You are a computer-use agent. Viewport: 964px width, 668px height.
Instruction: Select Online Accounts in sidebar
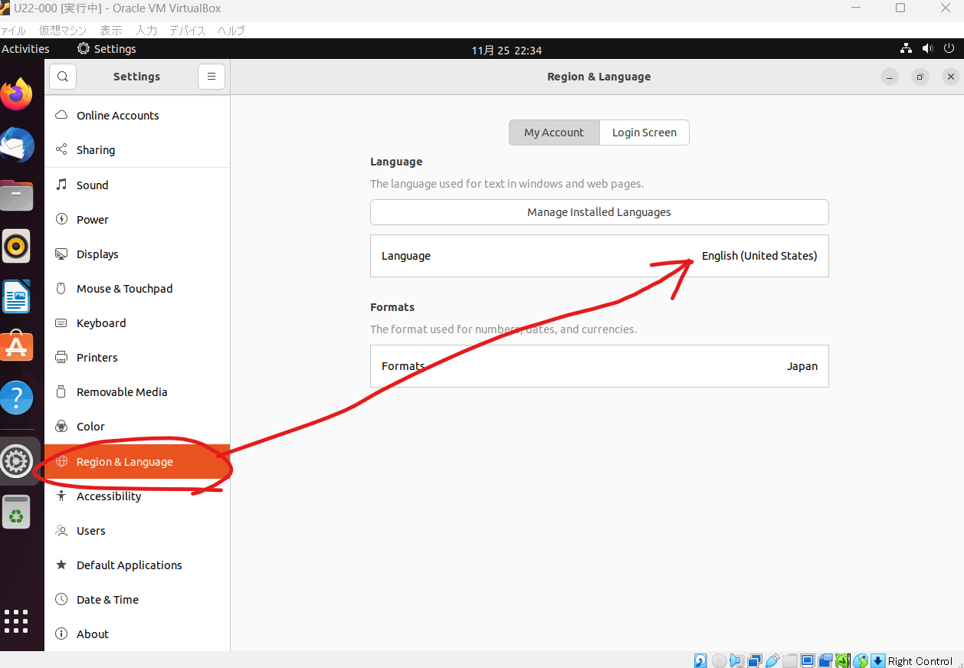pos(137,116)
